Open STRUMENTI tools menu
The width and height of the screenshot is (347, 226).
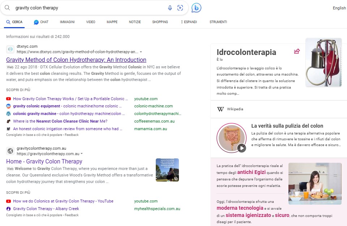click(x=218, y=22)
